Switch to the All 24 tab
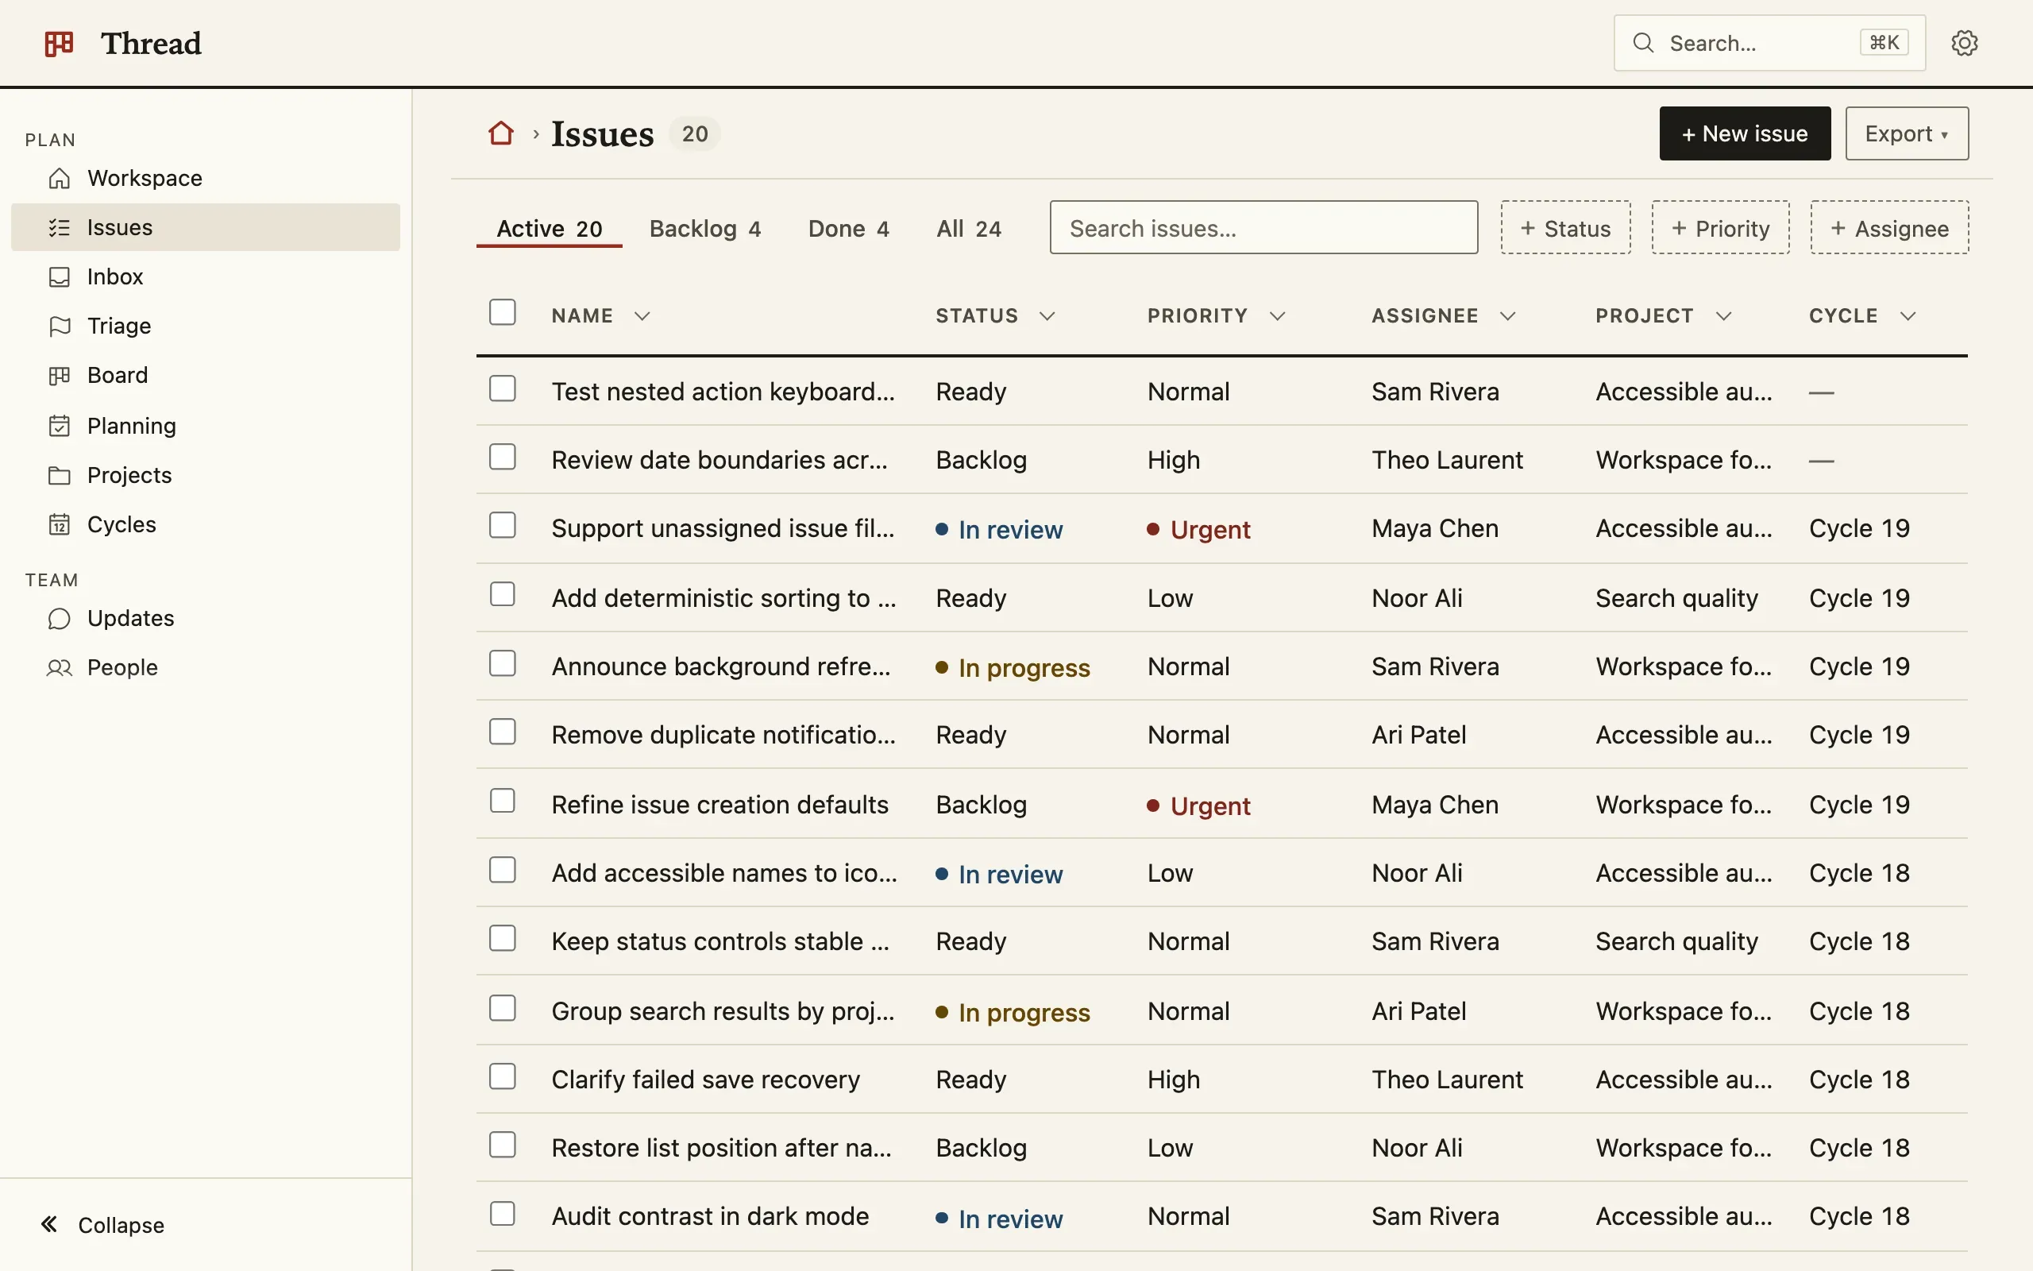The width and height of the screenshot is (2033, 1271). tap(969, 229)
